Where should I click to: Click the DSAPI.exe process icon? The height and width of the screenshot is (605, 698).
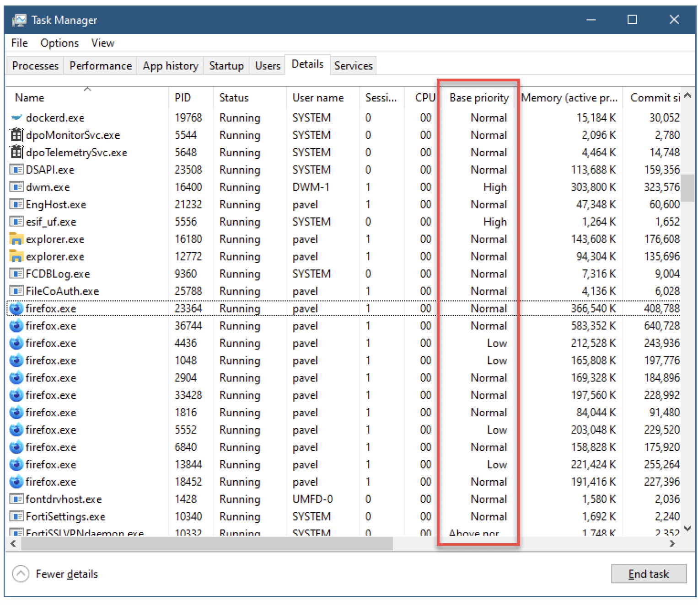16,170
